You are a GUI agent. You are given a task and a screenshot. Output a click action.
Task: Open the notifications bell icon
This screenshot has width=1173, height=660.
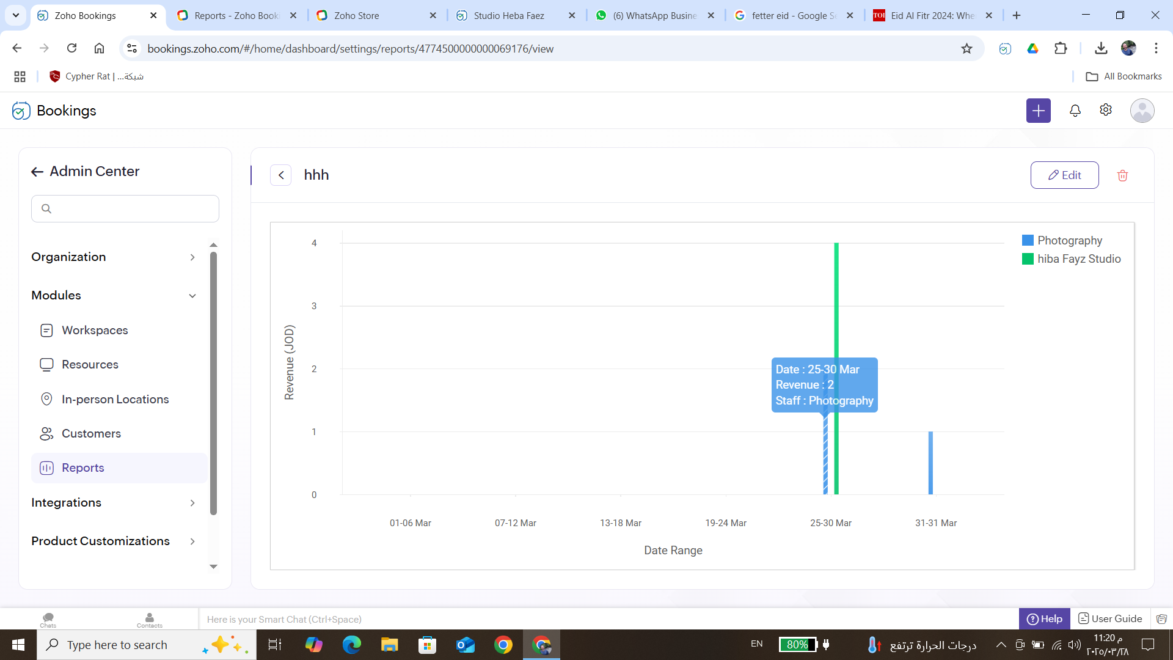pyautogui.click(x=1075, y=111)
